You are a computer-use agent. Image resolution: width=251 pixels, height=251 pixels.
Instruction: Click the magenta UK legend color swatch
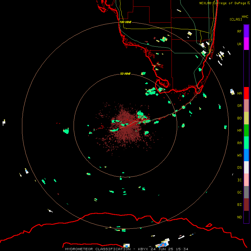(246, 44)
